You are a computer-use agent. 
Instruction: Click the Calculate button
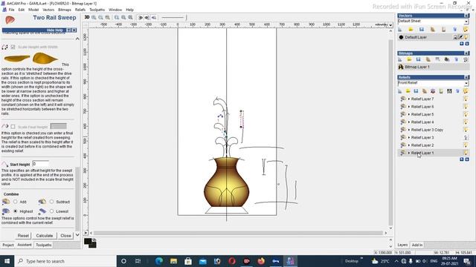tap(45, 236)
